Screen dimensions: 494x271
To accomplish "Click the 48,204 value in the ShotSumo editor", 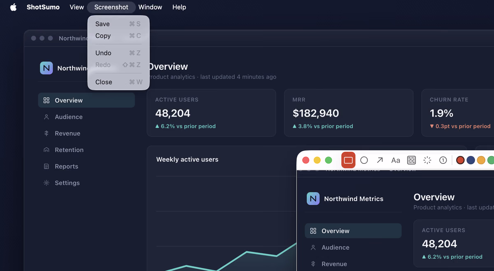I will pyautogui.click(x=439, y=244).
